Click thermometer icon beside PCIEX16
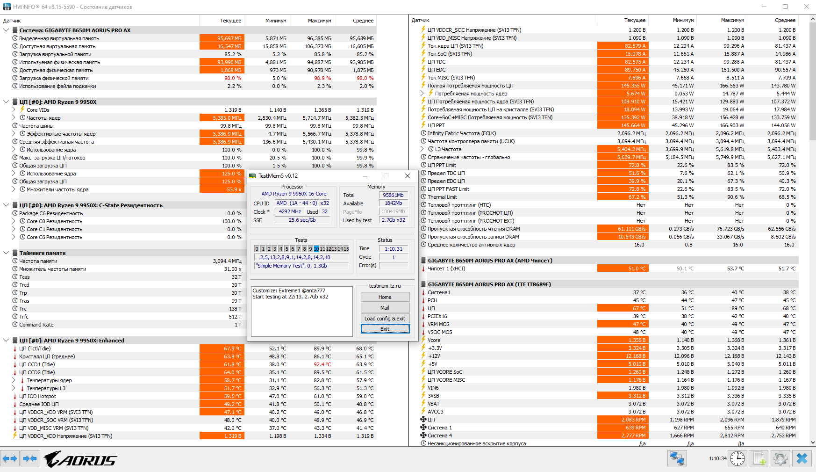816x472 pixels. [x=423, y=316]
